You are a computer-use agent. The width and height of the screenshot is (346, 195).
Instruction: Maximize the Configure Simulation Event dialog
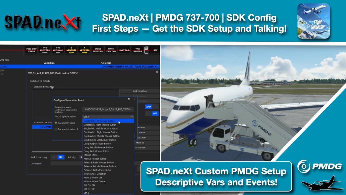pyautogui.click(x=129, y=99)
